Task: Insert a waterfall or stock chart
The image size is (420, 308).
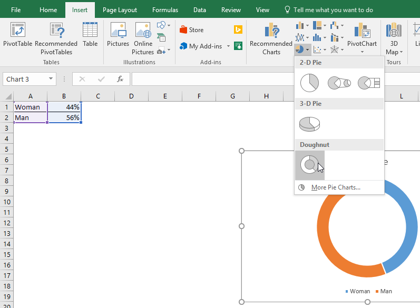Action: coord(334,25)
